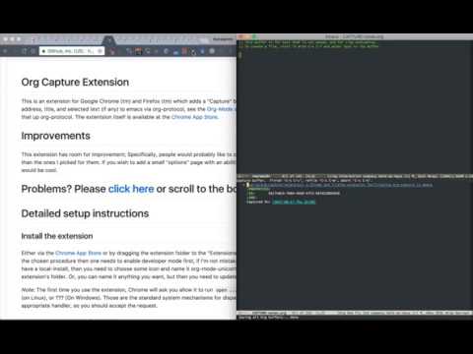Screen dimensions: 473x354
Task: Click the bottom Emacs mode line
Action: [x=355, y=313]
